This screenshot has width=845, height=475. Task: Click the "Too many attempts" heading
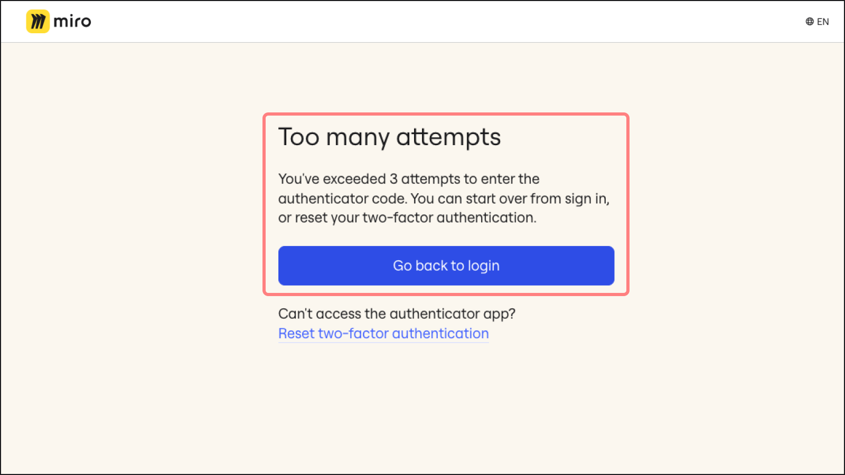click(389, 137)
